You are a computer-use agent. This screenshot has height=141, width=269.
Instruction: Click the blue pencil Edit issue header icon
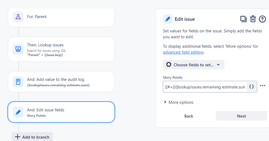coord(168,19)
